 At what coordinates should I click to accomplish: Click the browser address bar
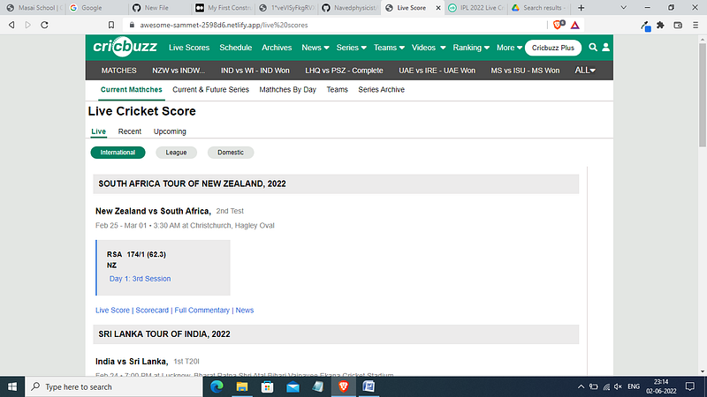coord(334,25)
